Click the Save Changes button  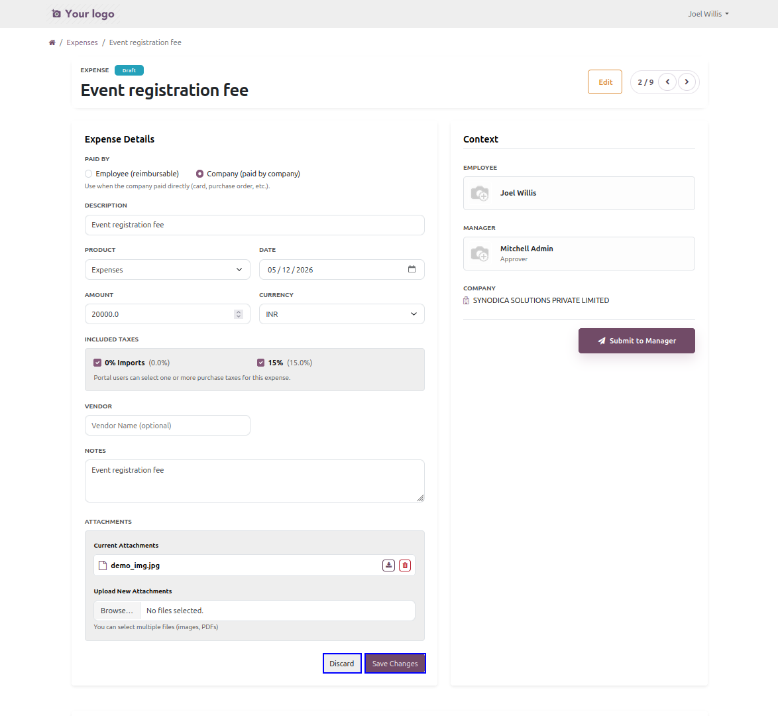[395, 664]
